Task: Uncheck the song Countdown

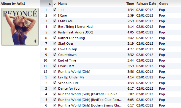Action: [55, 55]
